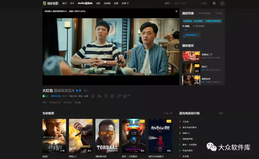Refresh recommendations with 换一换 button
This screenshot has width=259, height=159.
pos(168,113)
